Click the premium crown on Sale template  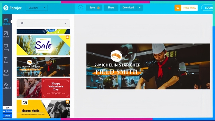(x=67, y=37)
